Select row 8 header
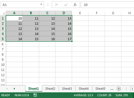The width and height of the screenshot is (134, 98). 3,54
